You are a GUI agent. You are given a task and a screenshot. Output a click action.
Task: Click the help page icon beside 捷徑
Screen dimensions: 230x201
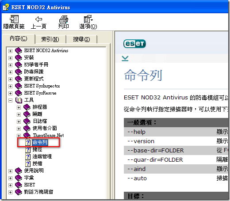(x=28, y=149)
